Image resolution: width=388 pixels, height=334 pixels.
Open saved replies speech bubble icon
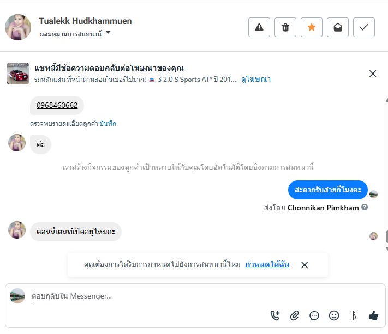tap(314, 315)
